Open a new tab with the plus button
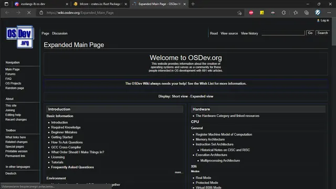Screen dimensions: 336x189 click(x=193, y=4)
